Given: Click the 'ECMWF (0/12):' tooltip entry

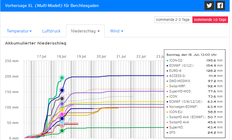Looking at the screenshot, I should click(182, 65).
